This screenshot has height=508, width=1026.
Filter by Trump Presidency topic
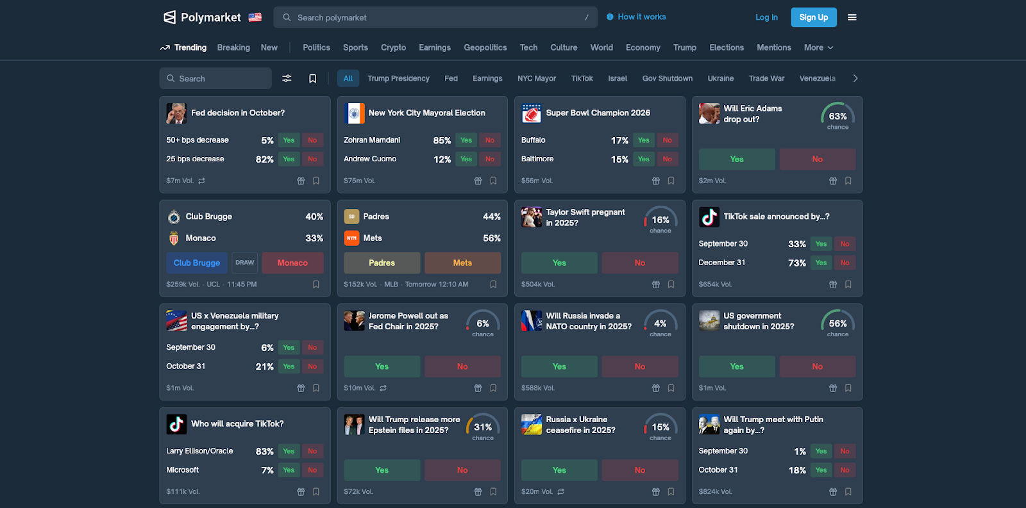(398, 78)
